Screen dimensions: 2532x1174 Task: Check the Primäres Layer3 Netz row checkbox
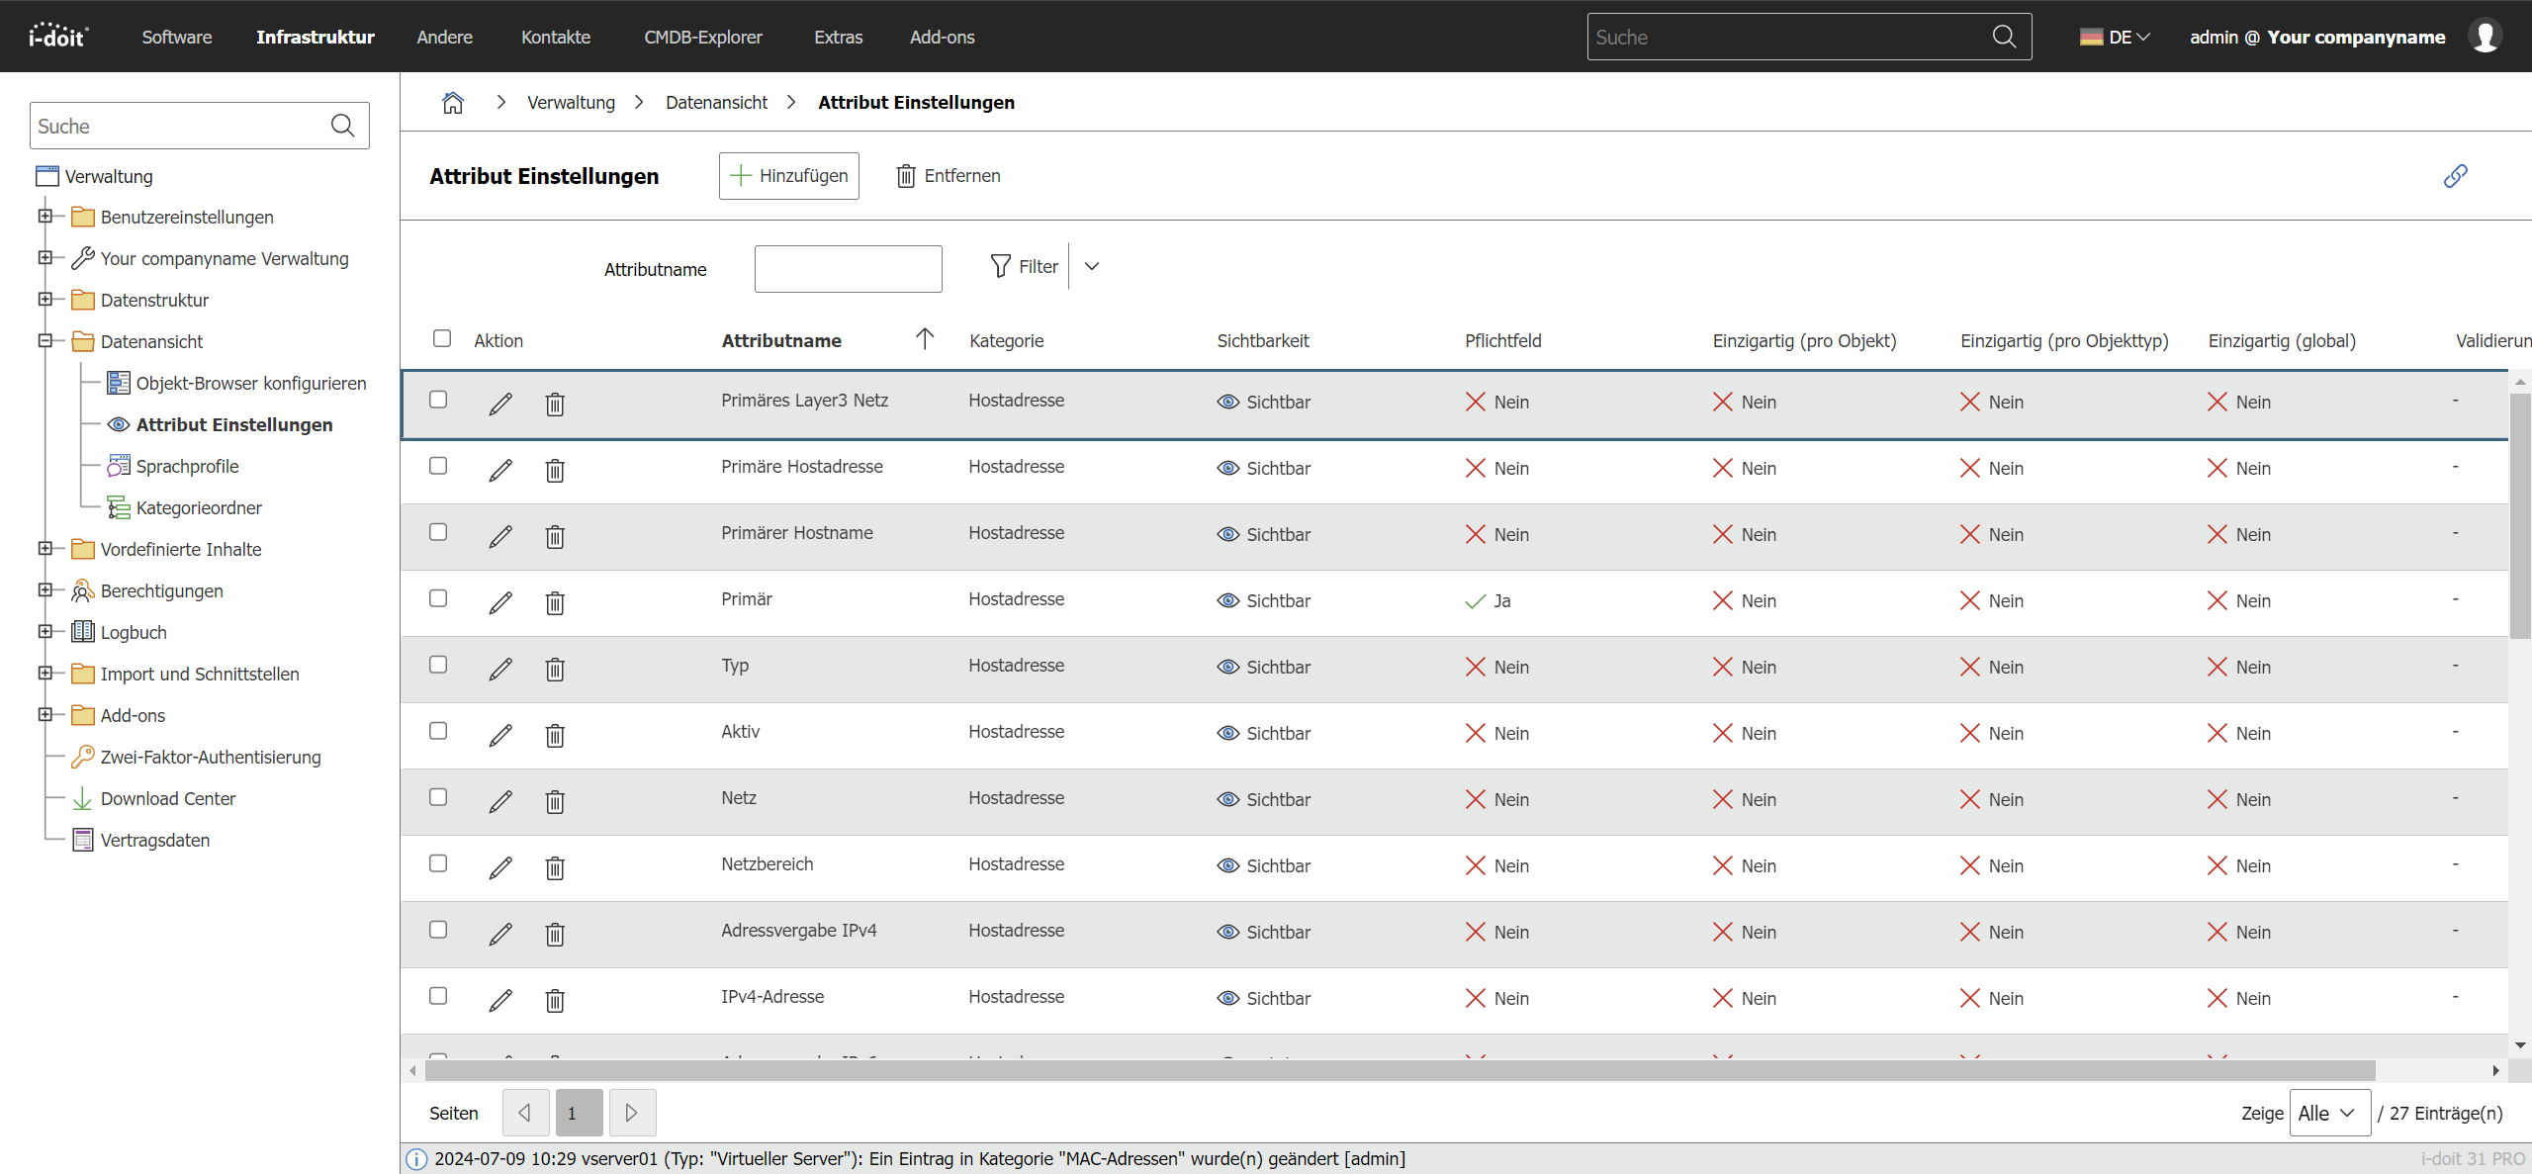438,400
